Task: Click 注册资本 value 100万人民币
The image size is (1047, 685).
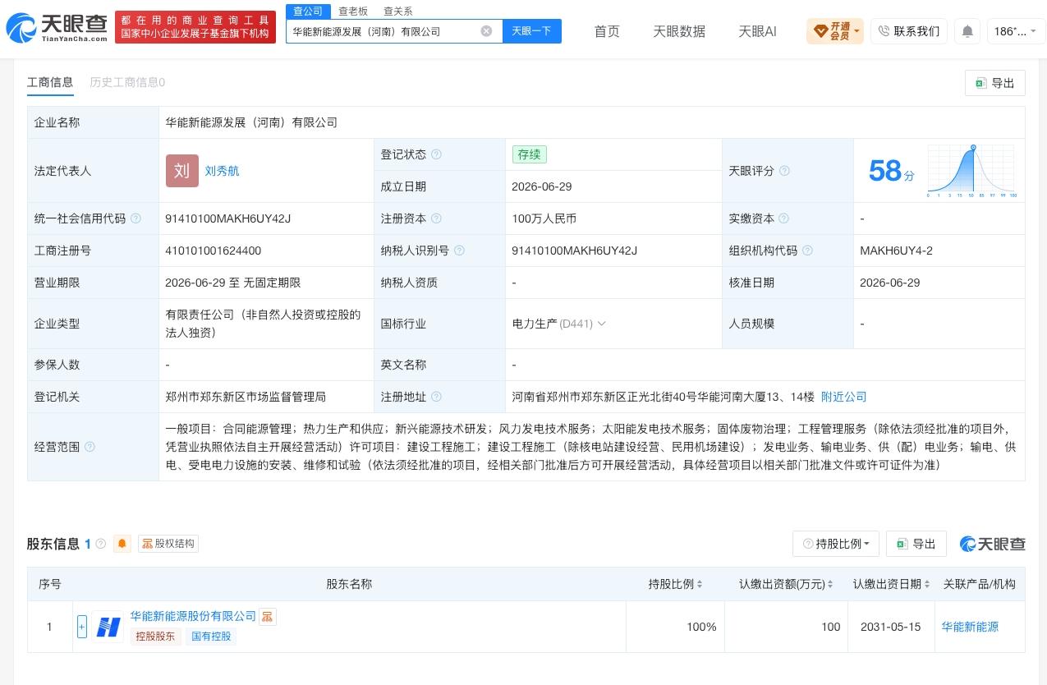Action: point(544,218)
